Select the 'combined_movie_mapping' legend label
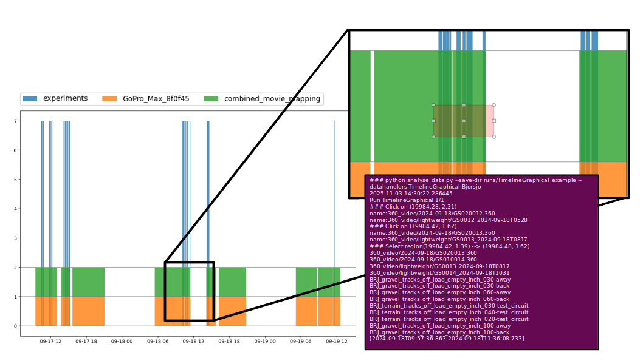Viewport: 643px width, 361px height. click(x=272, y=99)
